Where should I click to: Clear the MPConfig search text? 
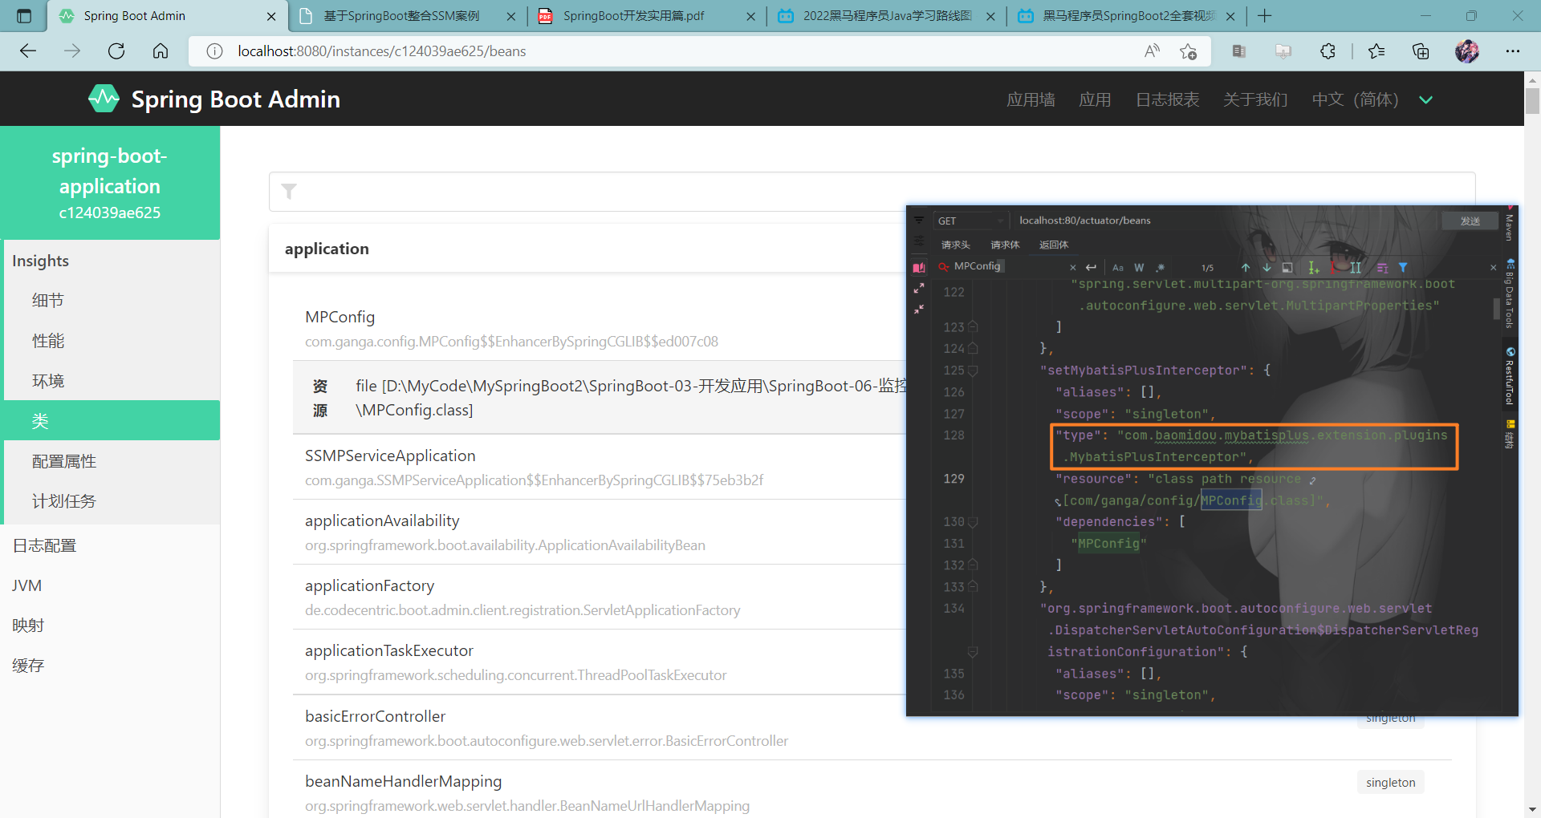point(1072,268)
